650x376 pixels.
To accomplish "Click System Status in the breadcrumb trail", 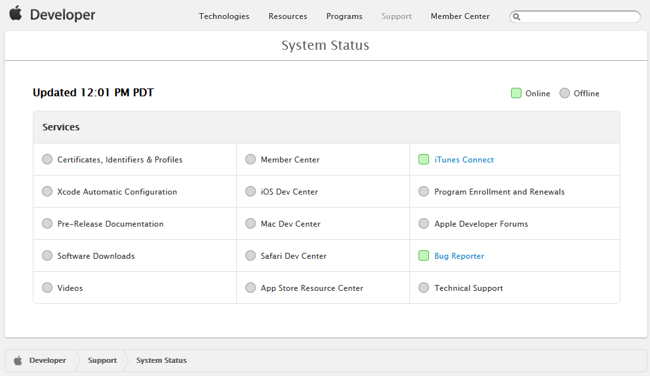I will pyautogui.click(x=161, y=360).
